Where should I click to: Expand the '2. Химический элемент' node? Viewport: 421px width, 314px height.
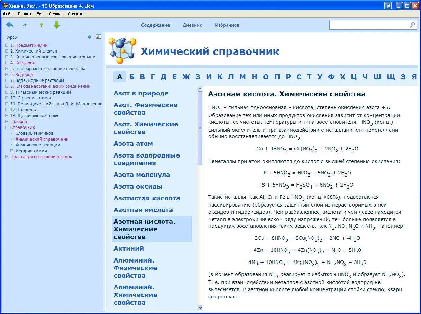7,51
